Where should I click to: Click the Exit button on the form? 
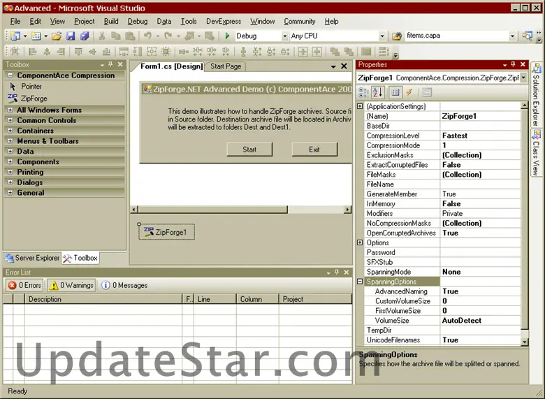[x=314, y=150]
